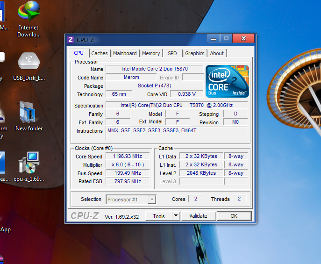Viewport: 321px width, 264px height.
Task: Open the Mainboard tab
Action: pos(125,53)
